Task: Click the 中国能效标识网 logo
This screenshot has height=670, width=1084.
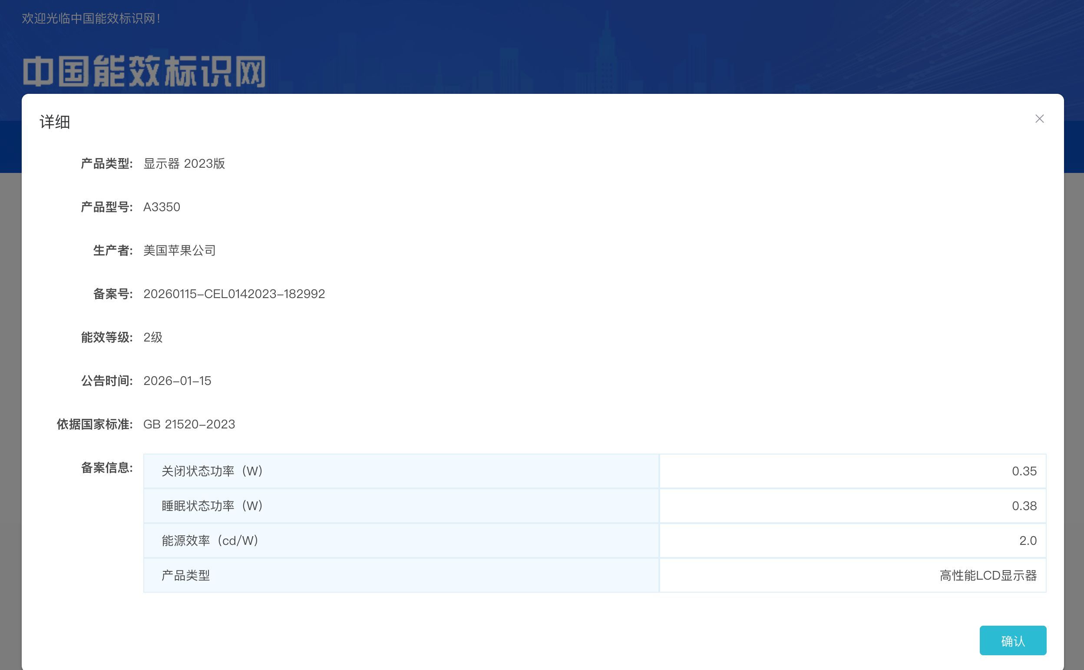Action: 144,71
